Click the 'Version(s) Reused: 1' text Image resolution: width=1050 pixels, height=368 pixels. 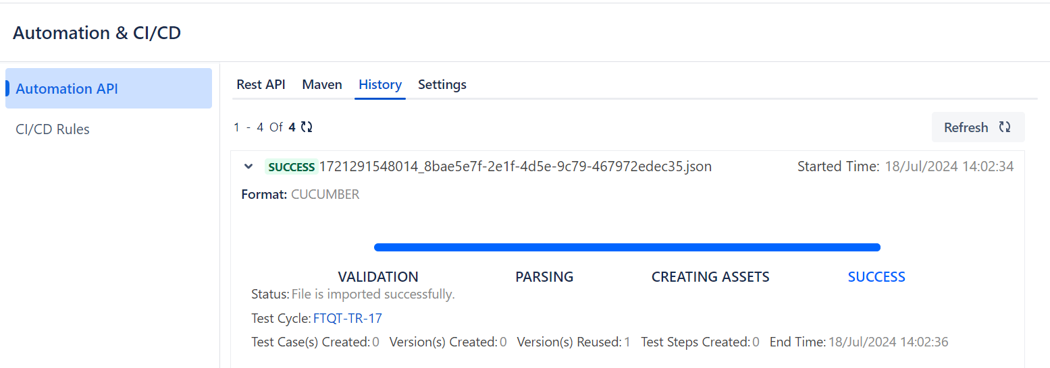pyautogui.click(x=573, y=342)
